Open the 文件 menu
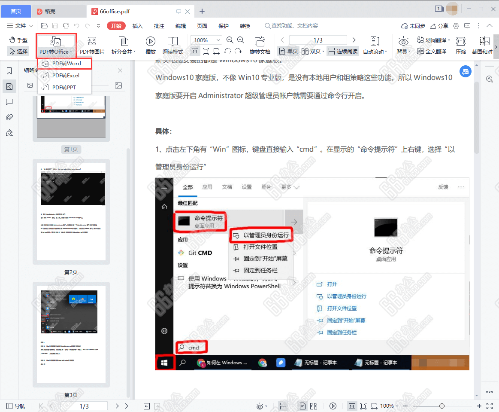 point(20,26)
